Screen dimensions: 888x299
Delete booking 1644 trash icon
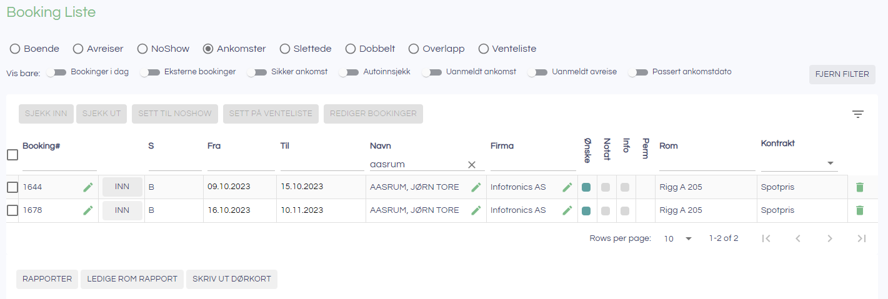coord(859,187)
